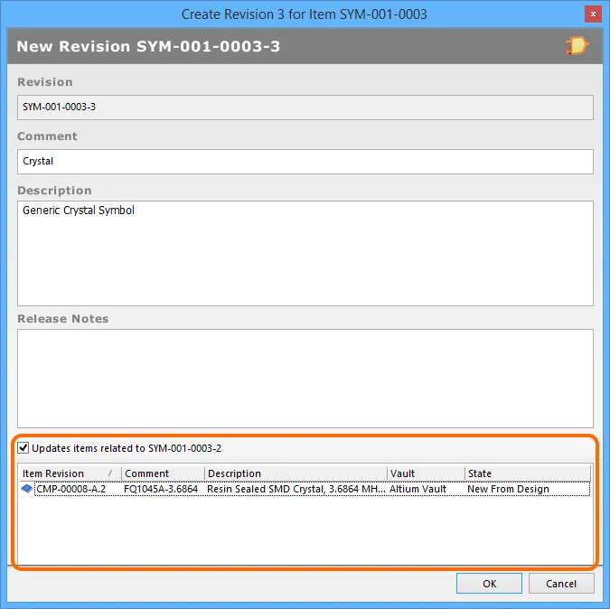Screen dimensions: 610x609
Task: Click the Comment field containing Crystal
Action: (305, 162)
